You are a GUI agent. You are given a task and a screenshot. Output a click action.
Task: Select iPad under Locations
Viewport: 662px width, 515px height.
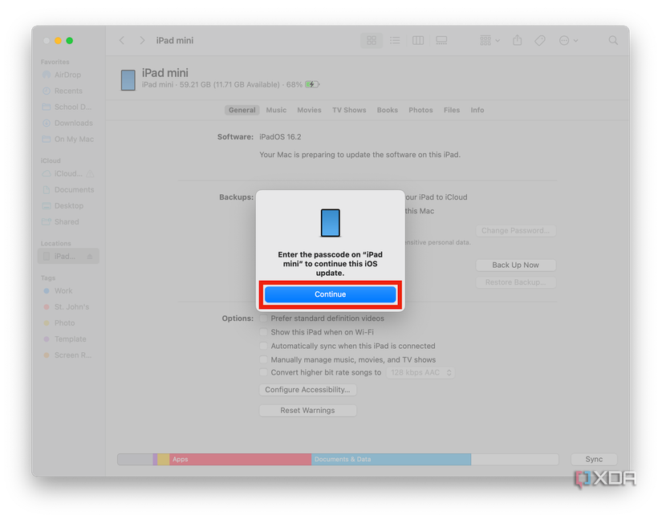click(x=68, y=256)
